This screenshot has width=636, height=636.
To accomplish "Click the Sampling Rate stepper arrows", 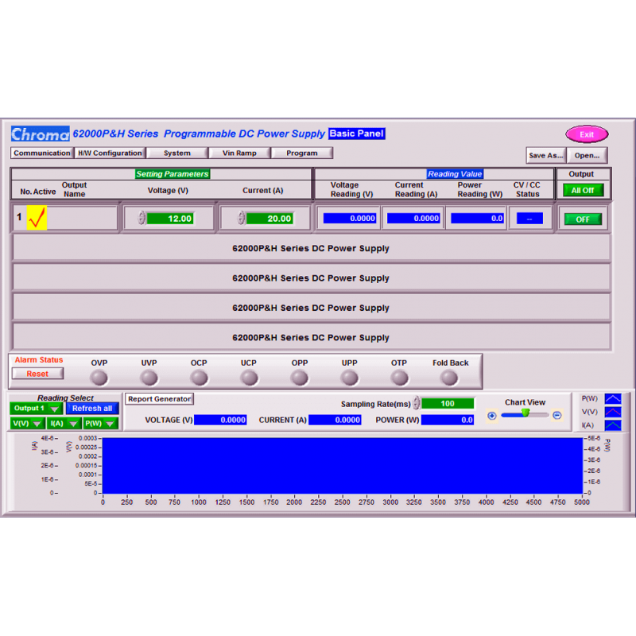I will point(417,403).
